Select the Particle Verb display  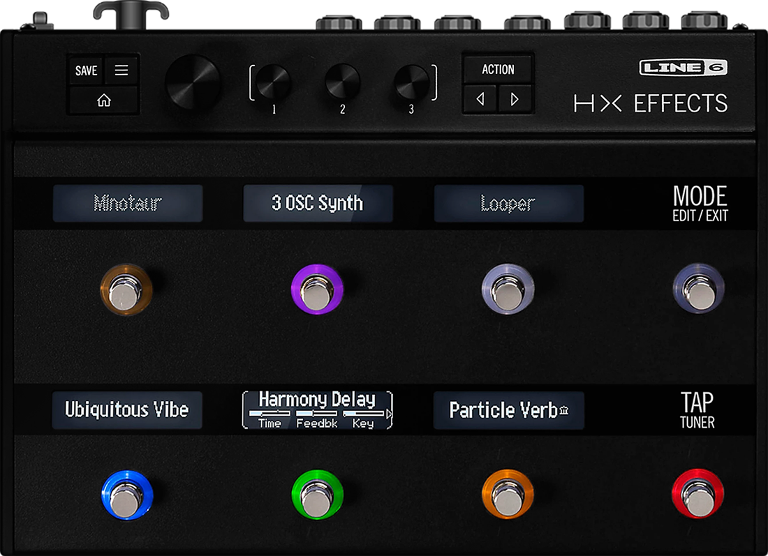point(508,410)
